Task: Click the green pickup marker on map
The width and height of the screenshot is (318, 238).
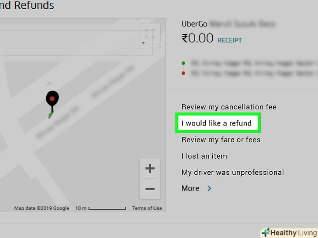Action: tap(51, 116)
